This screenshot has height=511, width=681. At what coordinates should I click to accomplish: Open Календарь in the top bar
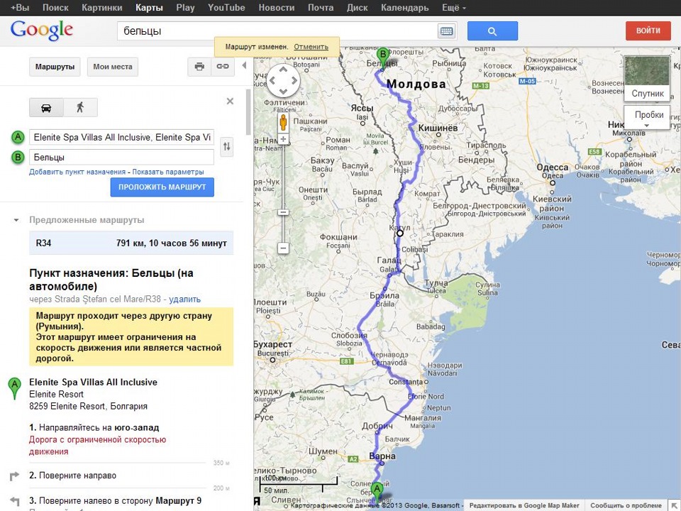[x=405, y=8]
